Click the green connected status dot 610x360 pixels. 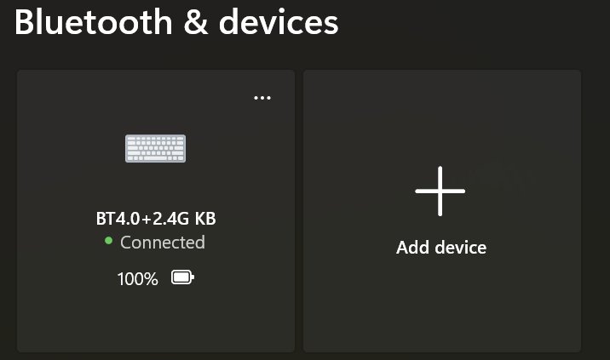pyautogui.click(x=108, y=241)
